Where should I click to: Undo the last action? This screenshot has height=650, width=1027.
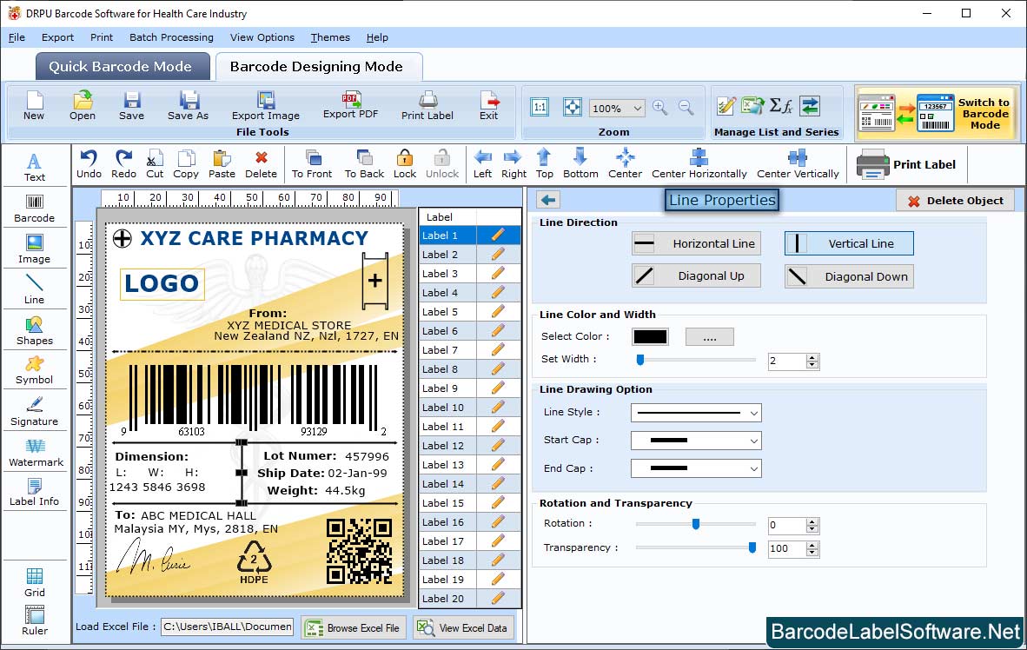coord(89,164)
